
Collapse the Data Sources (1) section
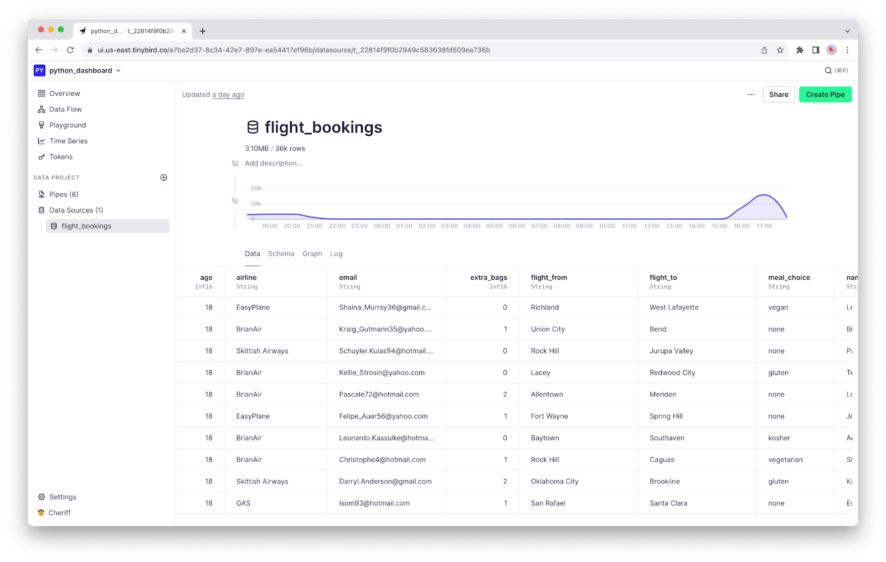coord(76,210)
